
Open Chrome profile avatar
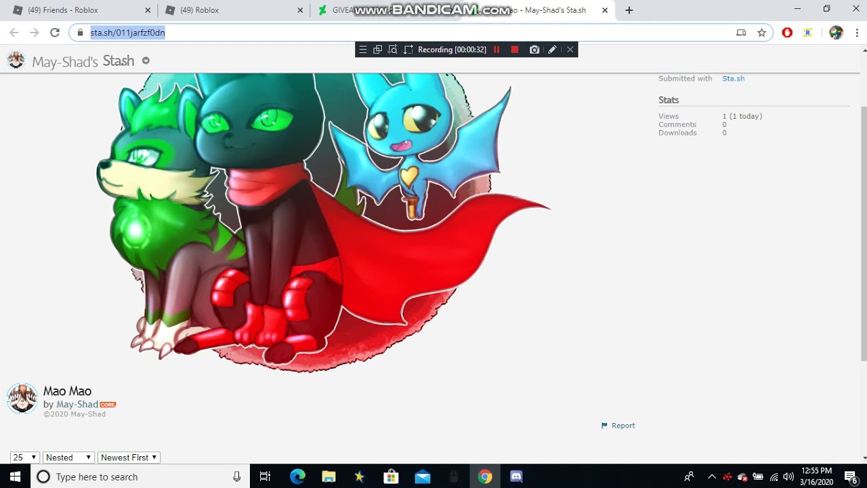pyautogui.click(x=836, y=33)
